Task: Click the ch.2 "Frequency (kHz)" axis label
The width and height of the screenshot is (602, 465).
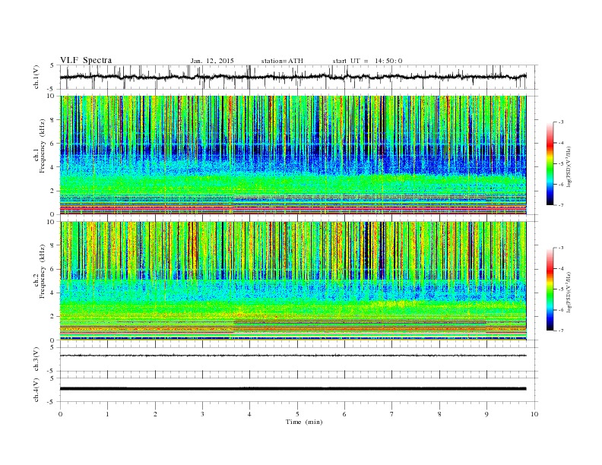Action: pyautogui.click(x=43, y=270)
